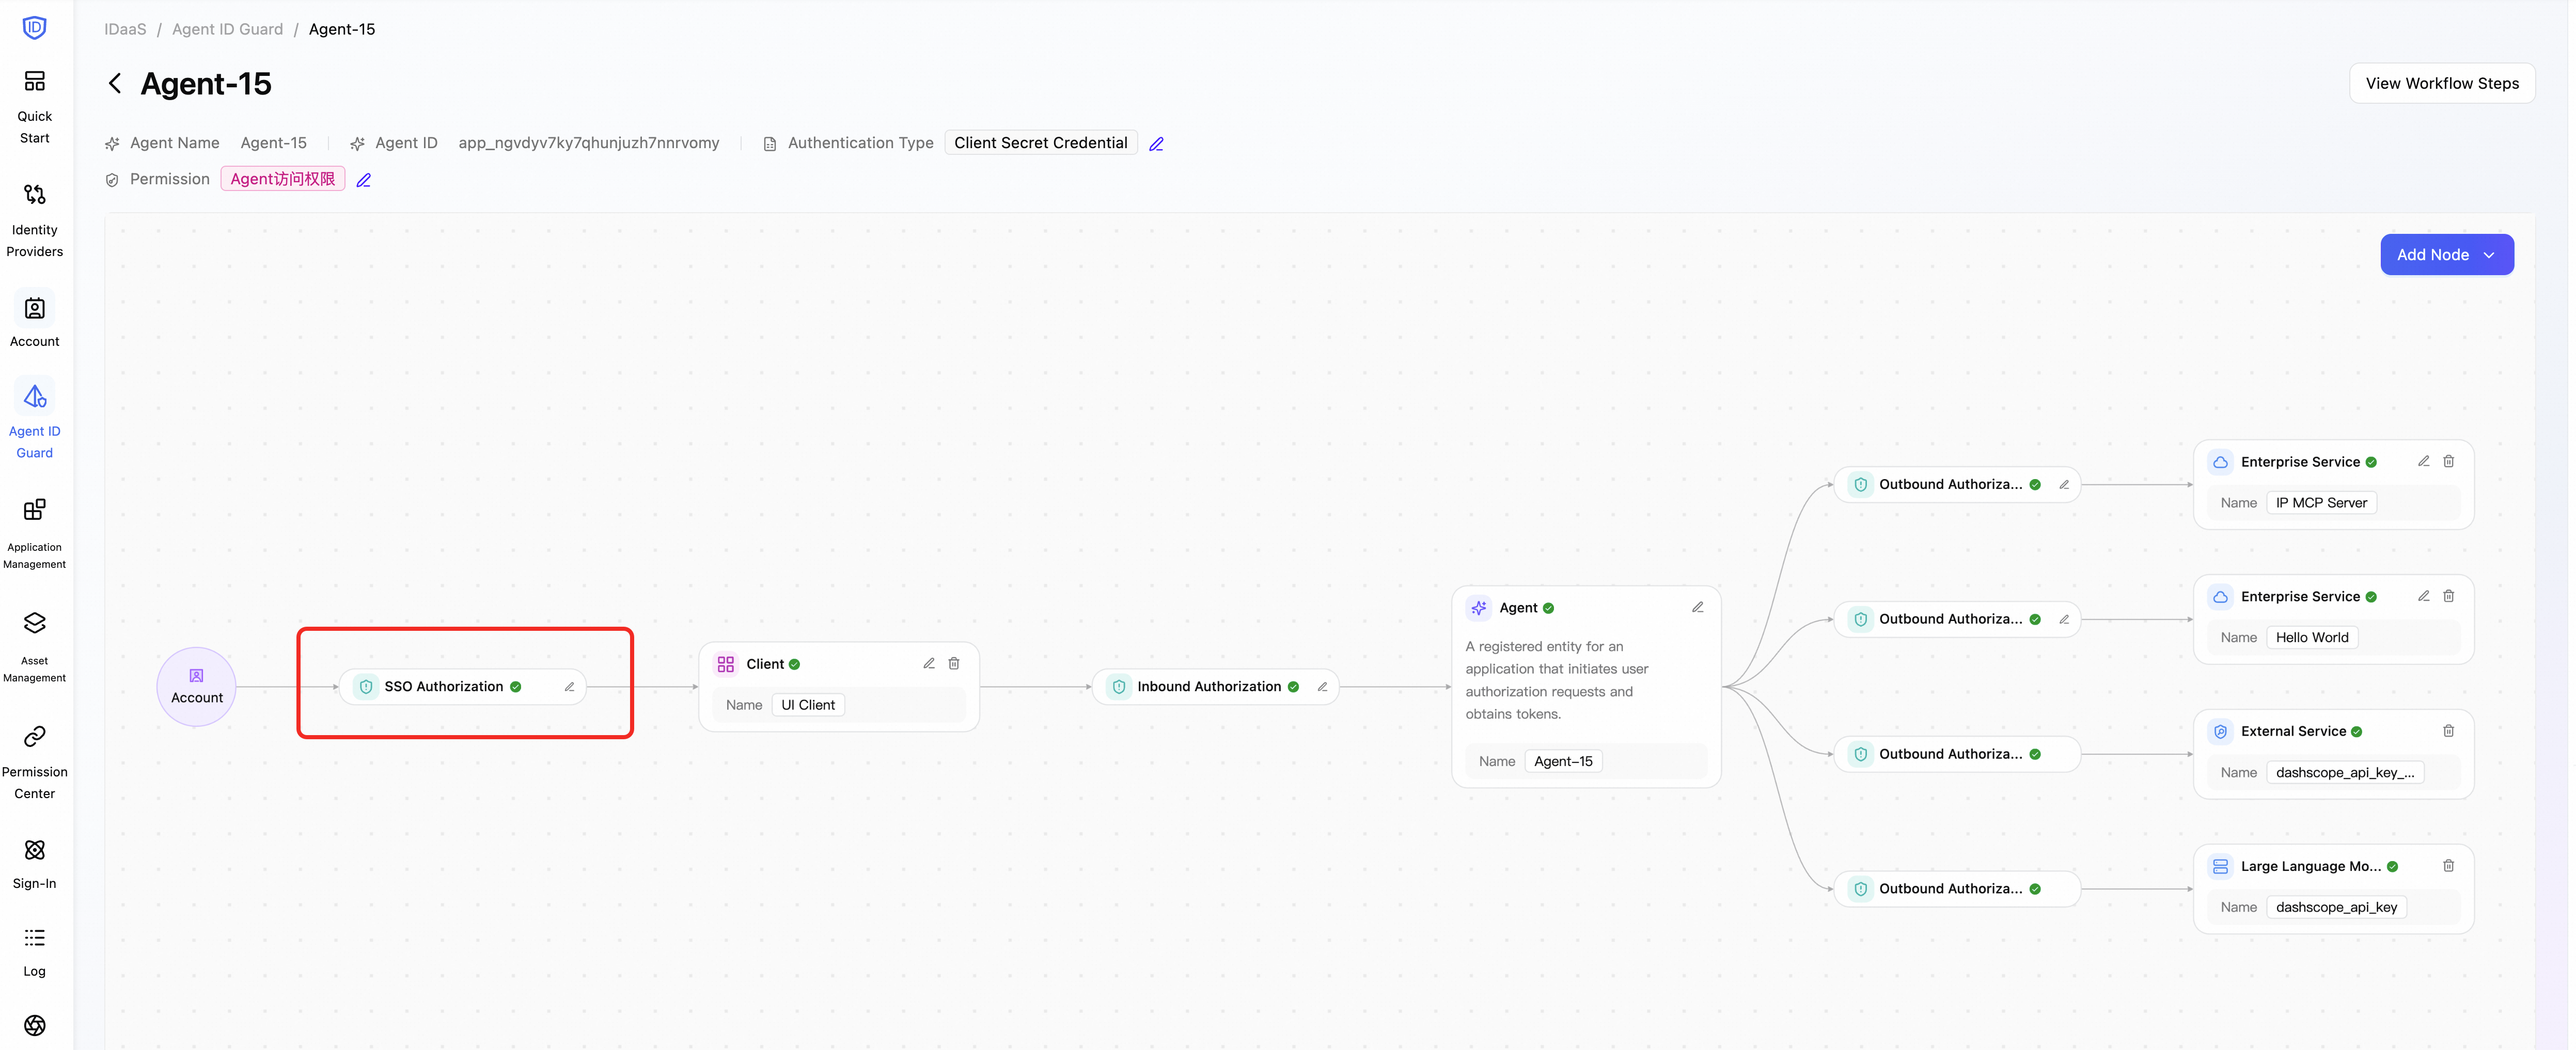Select the Inbound Authorization node
The height and width of the screenshot is (1050, 2576).
coord(1215,687)
